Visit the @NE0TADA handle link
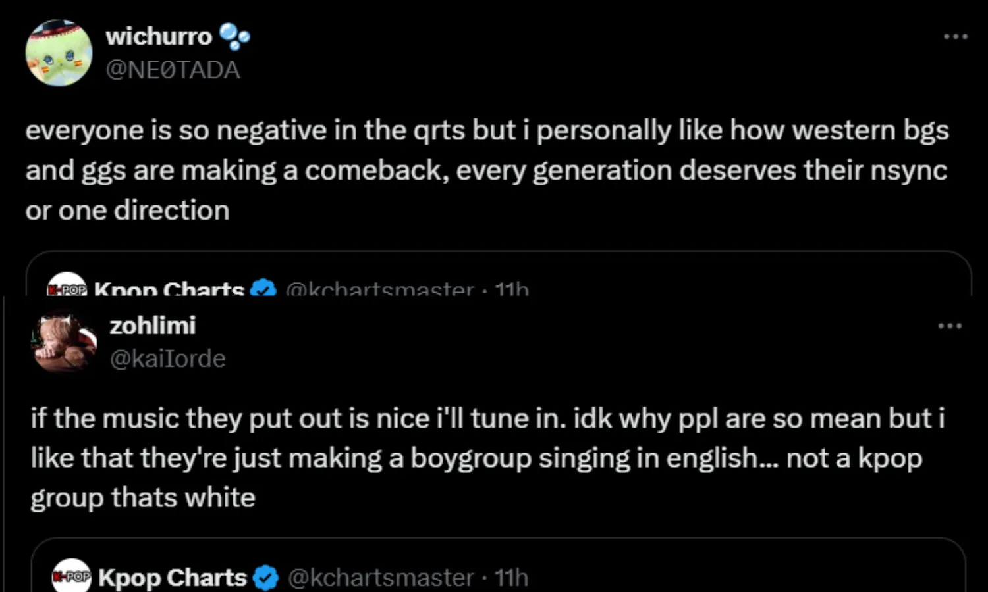The height and width of the screenshot is (592, 988). [x=173, y=70]
